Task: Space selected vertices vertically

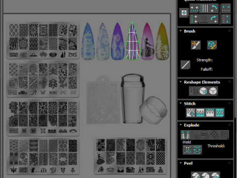Action: click(226, 19)
